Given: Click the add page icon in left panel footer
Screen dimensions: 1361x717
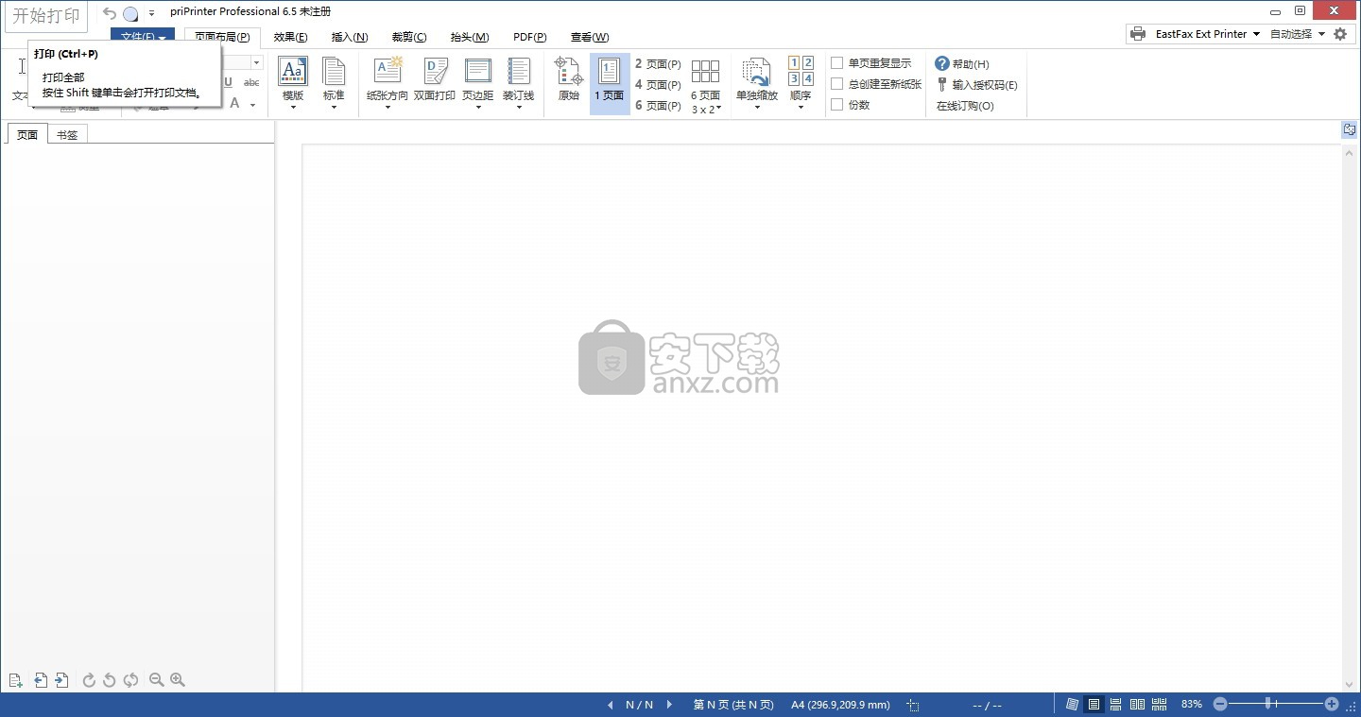Looking at the screenshot, I should click(15, 680).
